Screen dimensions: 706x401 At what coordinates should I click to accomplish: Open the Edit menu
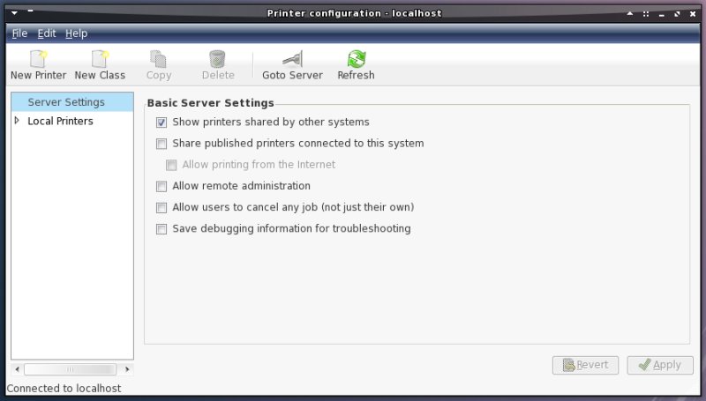(47, 33)
